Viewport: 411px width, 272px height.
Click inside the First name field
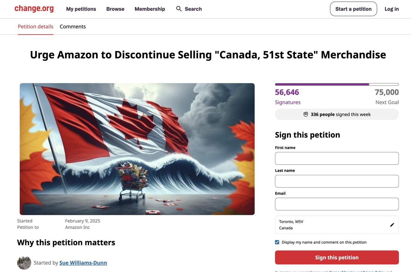click(337, 158)
